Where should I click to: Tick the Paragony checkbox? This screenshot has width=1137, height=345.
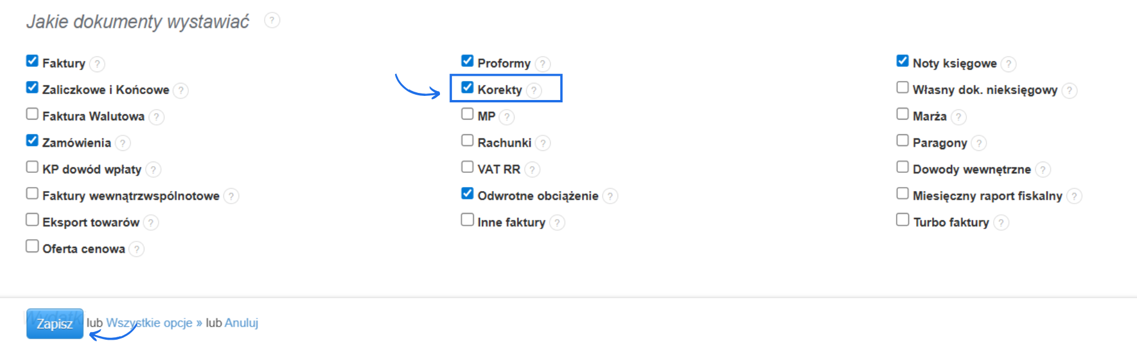902,141
